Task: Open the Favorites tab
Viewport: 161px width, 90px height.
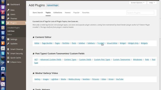Action: [86, 12]
